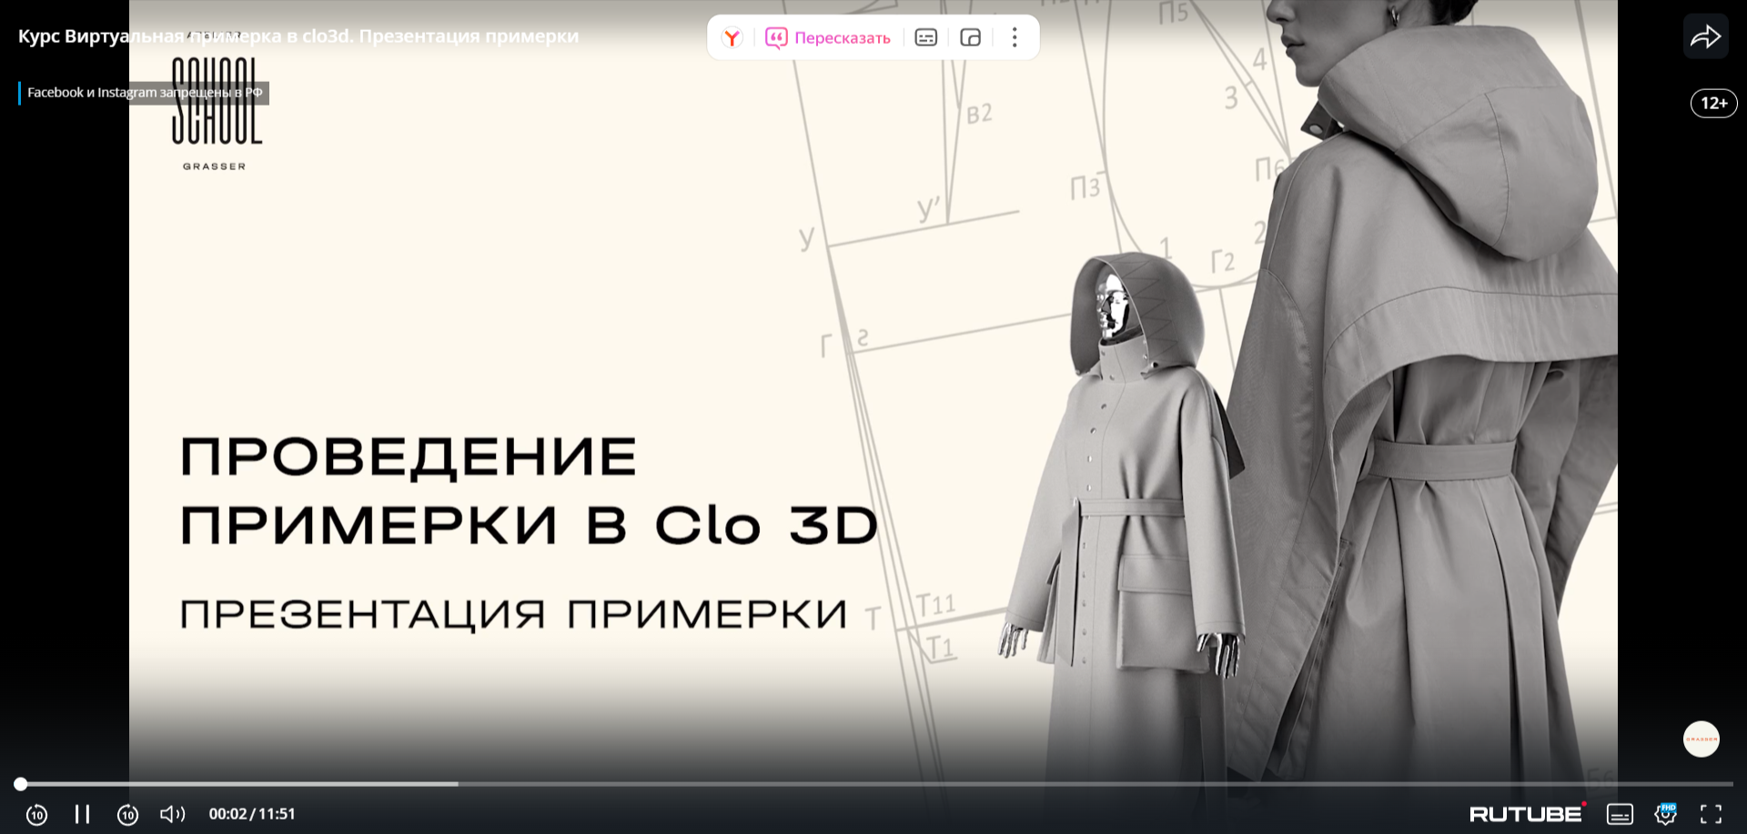Mute the video volume
Image resolution: width=1747 pixels, height=834 pixels.
point(172,814)
